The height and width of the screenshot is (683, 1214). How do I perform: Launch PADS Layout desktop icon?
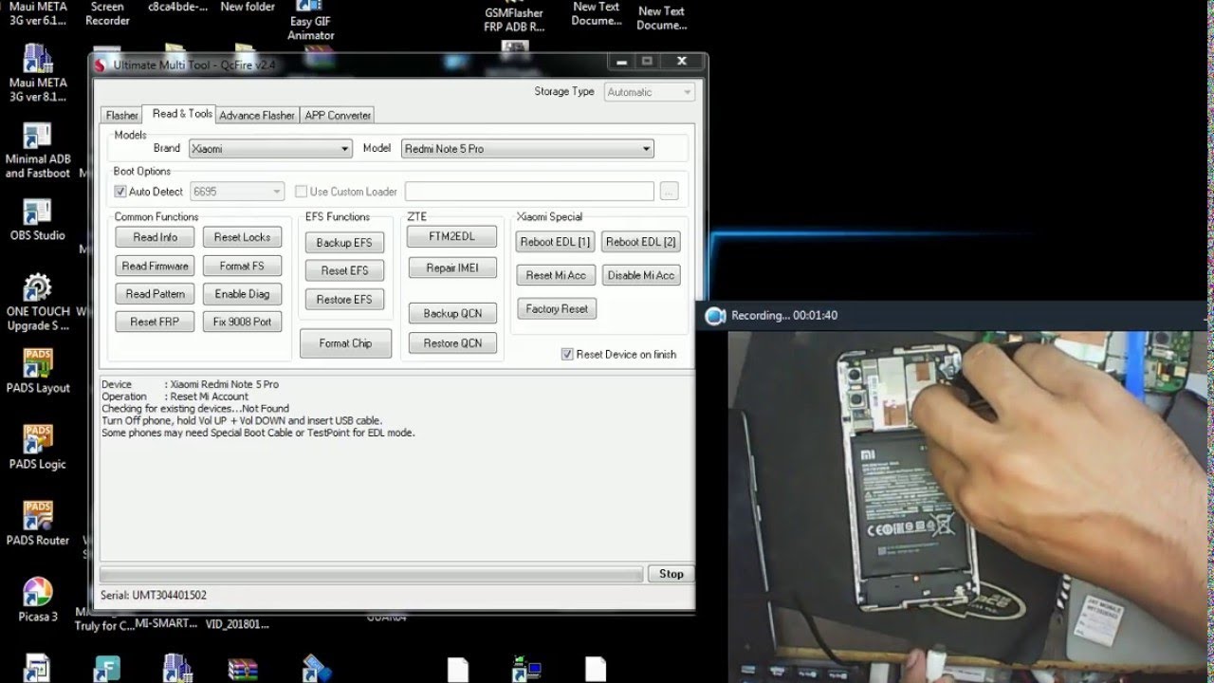tap(39, 371)
